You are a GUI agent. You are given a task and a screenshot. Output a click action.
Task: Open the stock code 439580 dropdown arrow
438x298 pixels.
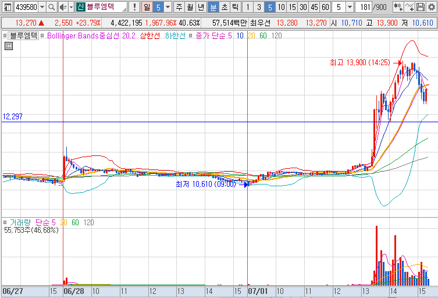(x=42, y=7)
